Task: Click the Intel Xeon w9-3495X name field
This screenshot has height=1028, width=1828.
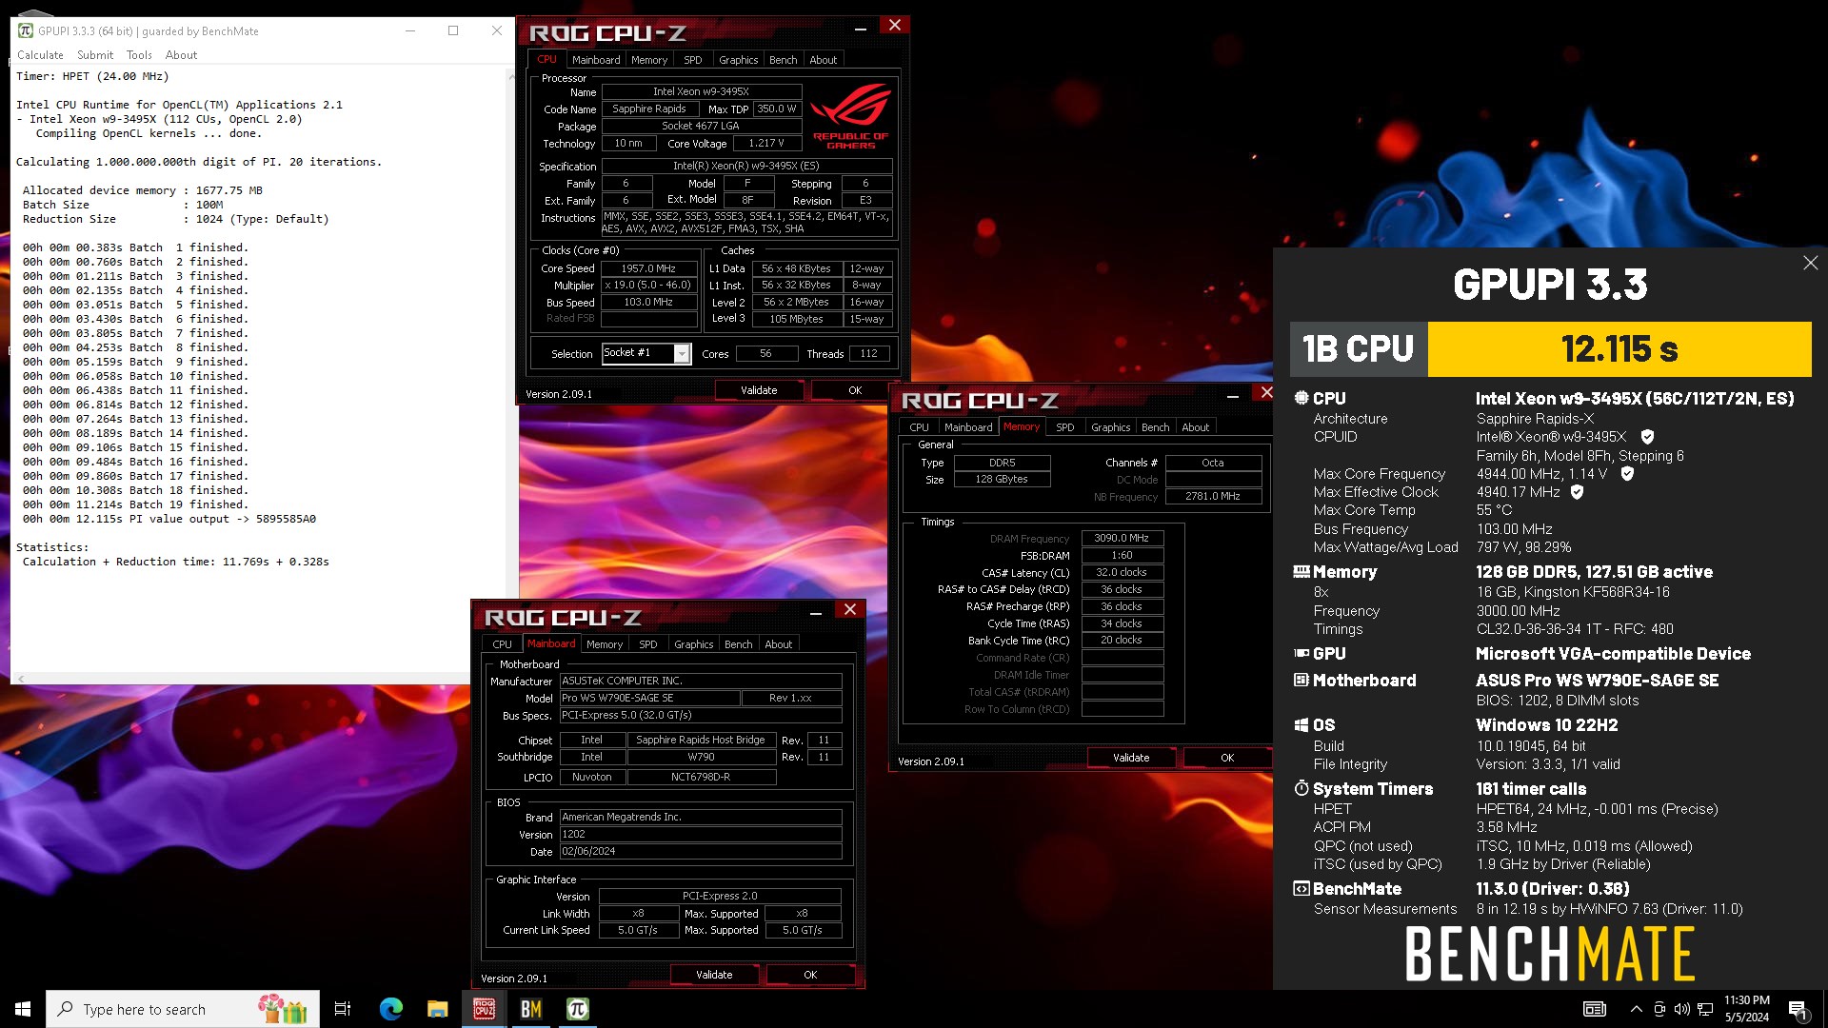Action: pos(701,92)
